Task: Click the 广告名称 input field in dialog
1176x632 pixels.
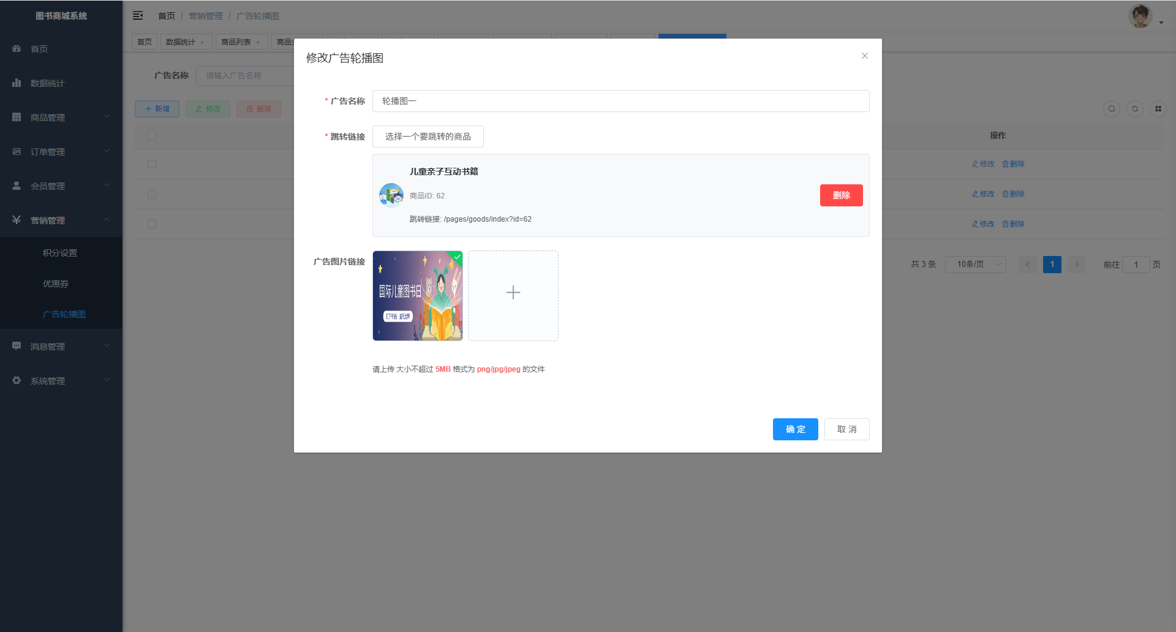Action: [x=620, y=101]
